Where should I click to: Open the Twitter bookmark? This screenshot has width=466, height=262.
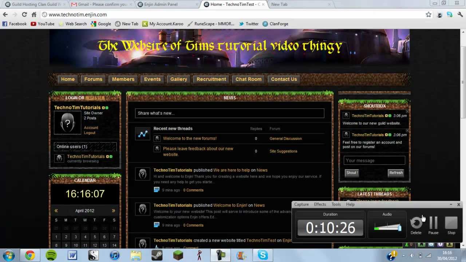pyautogui.click(x=248, y=24)
